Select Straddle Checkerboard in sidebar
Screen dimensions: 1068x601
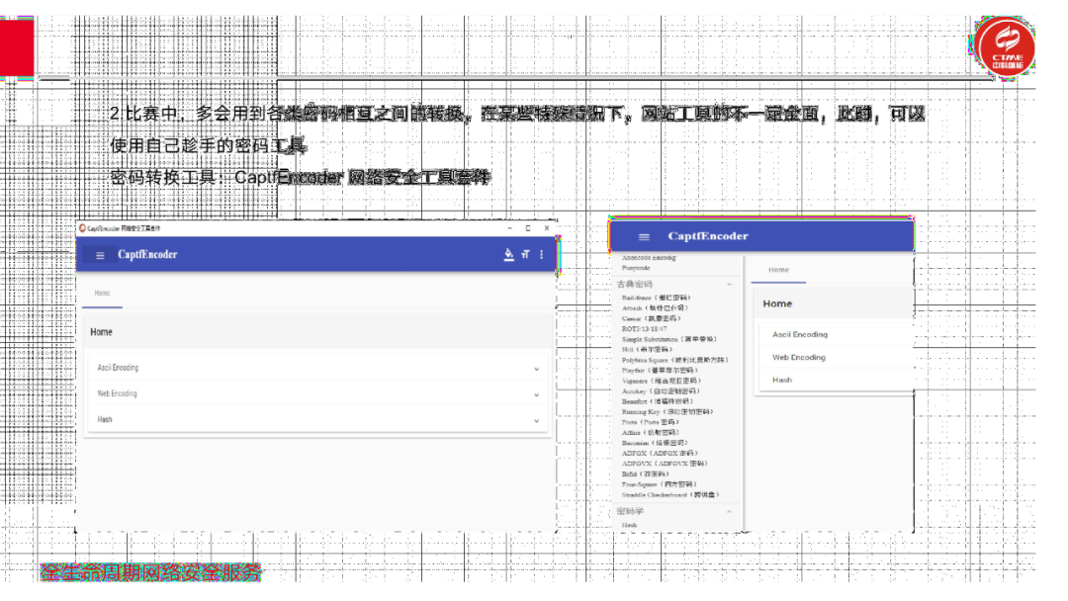tap(670, 495)
